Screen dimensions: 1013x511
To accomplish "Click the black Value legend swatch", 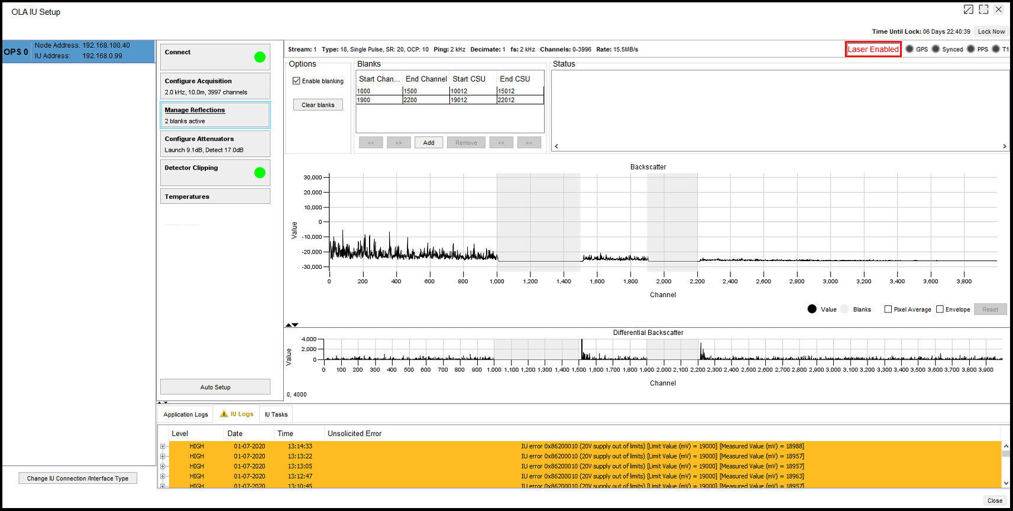I will coord(812,309).
